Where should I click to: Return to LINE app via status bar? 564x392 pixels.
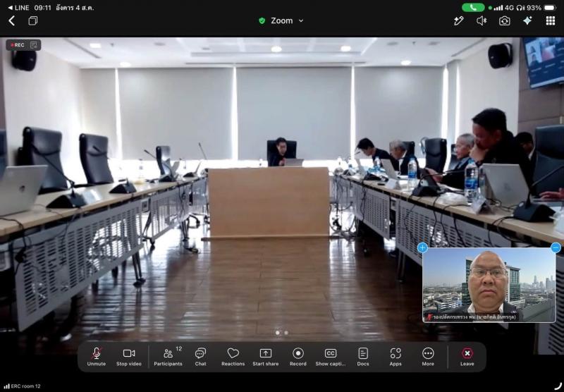[x=19, y=8]
